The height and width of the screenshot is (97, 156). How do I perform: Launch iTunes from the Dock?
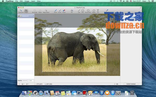(102, 93)
